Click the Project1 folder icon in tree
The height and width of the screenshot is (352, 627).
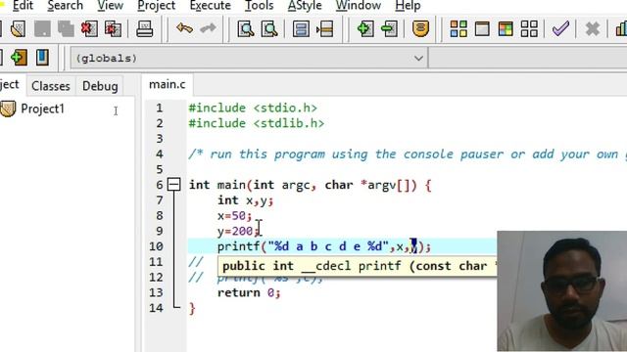pos(8,109)
